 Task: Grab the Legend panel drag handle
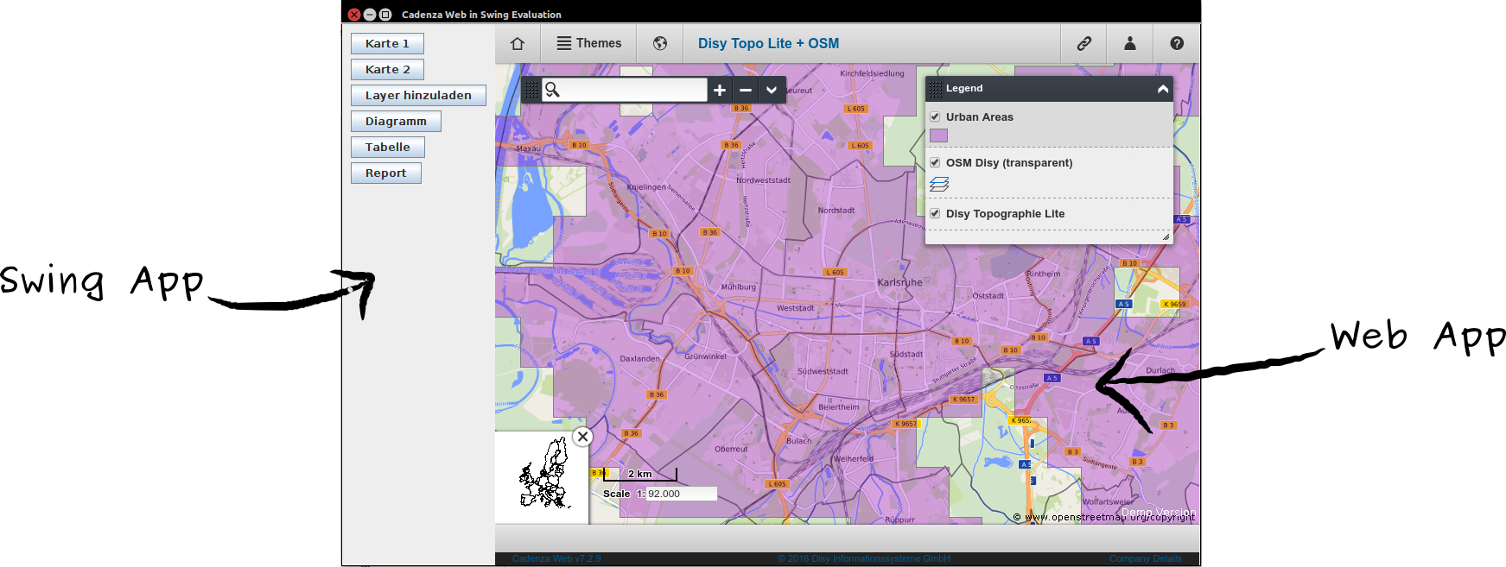pyautogui.click(x=936, y=89)
